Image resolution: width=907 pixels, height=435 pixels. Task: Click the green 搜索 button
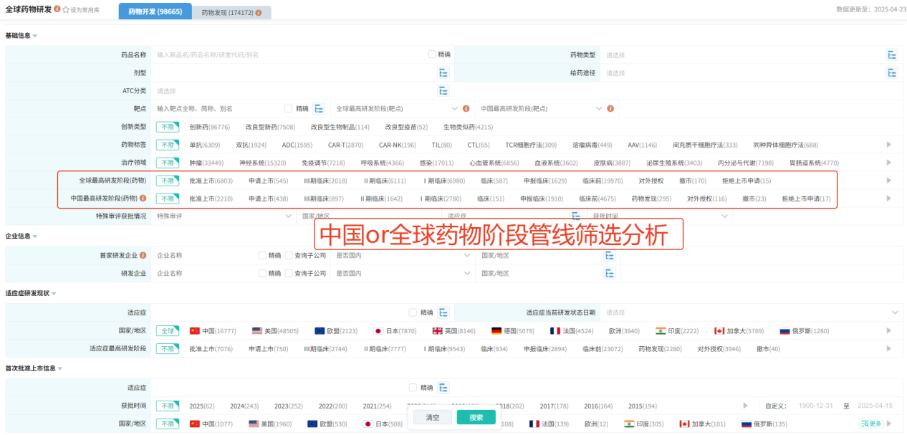click(x=476, y=417)
